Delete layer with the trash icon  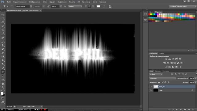pyautogui.click(x=193, y=110)
